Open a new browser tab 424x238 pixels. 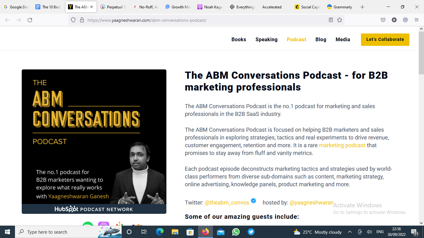pos(362,7)
